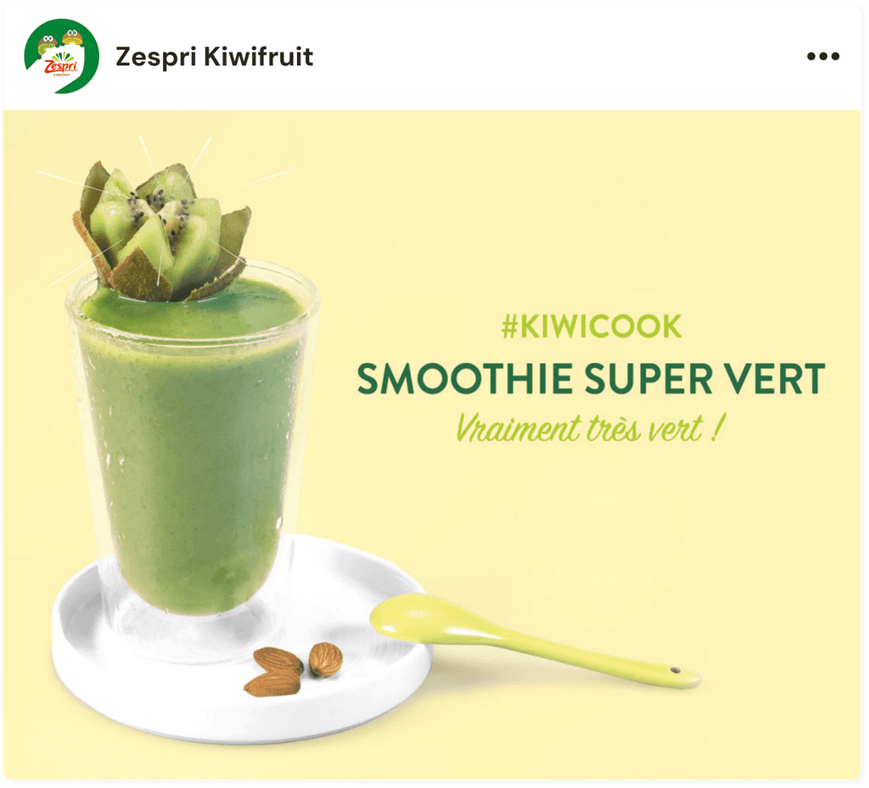
Task: Click the #KIWICOOK hashtag text
Action: [591, 327]
